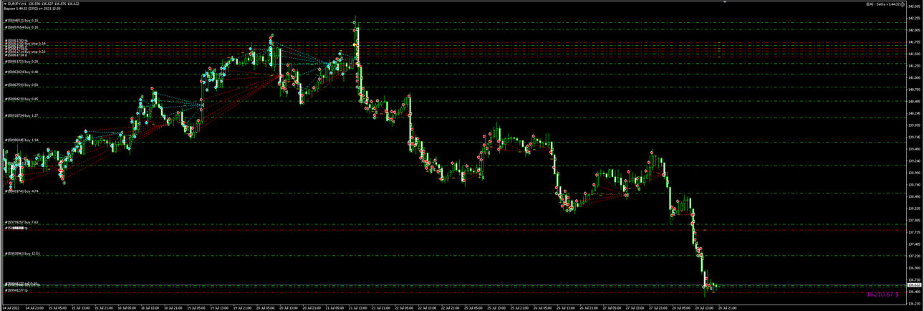Viewport: 924px width, 311px height.
Task: Click the 15 Jul 13:00 time axis label
Action: (82, 307)
